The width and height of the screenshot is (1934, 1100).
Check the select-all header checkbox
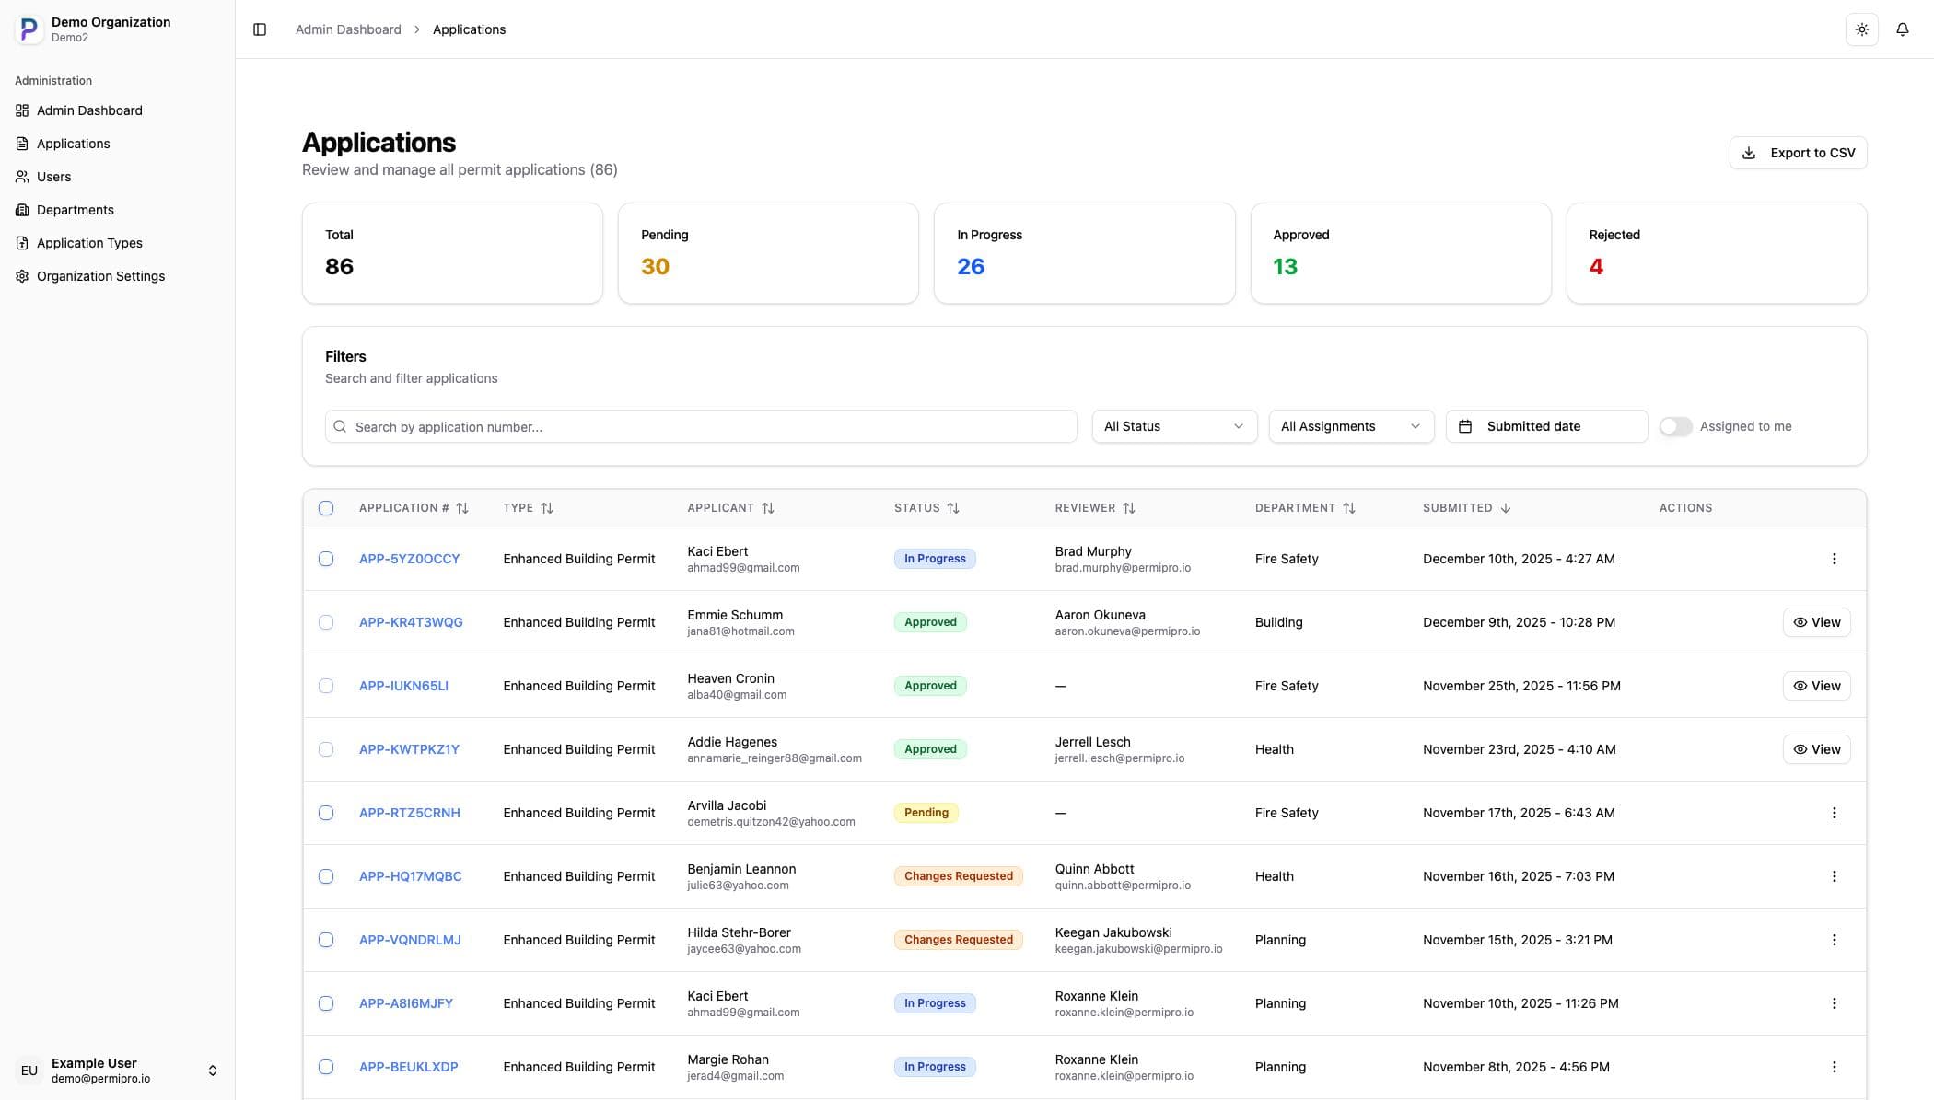tap(326, 508)
